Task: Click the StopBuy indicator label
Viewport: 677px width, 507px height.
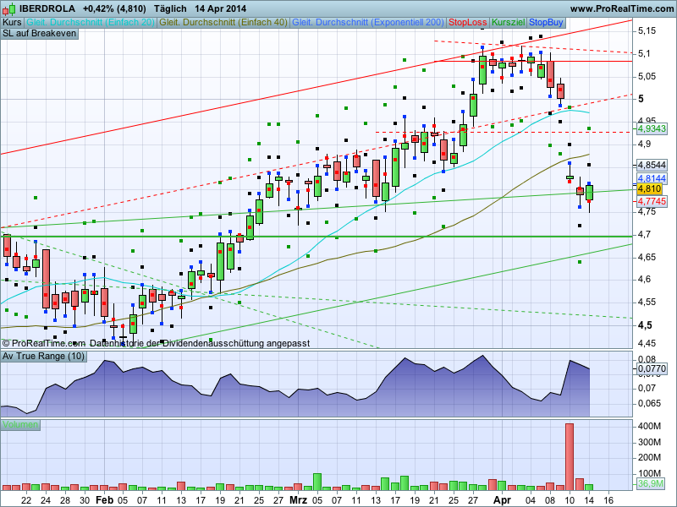Action: [546, 23]
